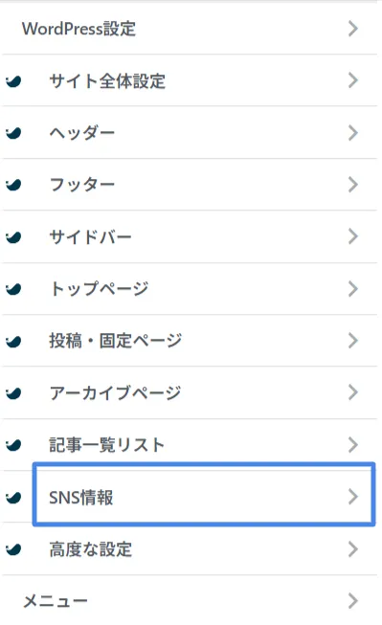Click the theme icon beside フッター

pyautogui.click(x=13, y=185)
